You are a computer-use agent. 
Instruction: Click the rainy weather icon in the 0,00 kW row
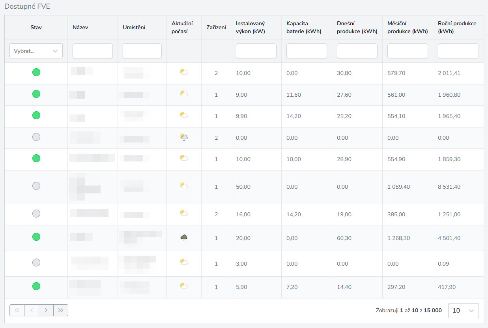coord(183,137)
